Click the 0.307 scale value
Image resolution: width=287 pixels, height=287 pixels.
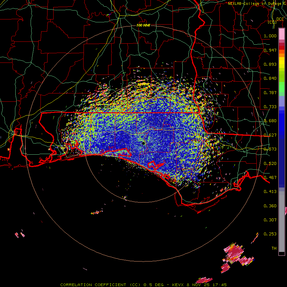[x=270, y=220]
